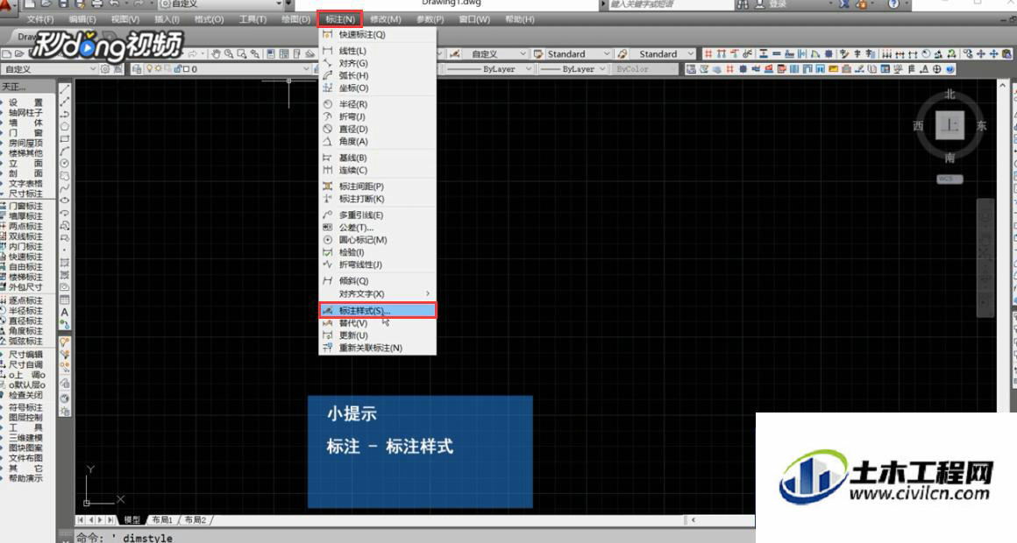Click the Line tool in draw toolbar
The width and height of the screenshot is (1017, 543).
coord(65,89)
